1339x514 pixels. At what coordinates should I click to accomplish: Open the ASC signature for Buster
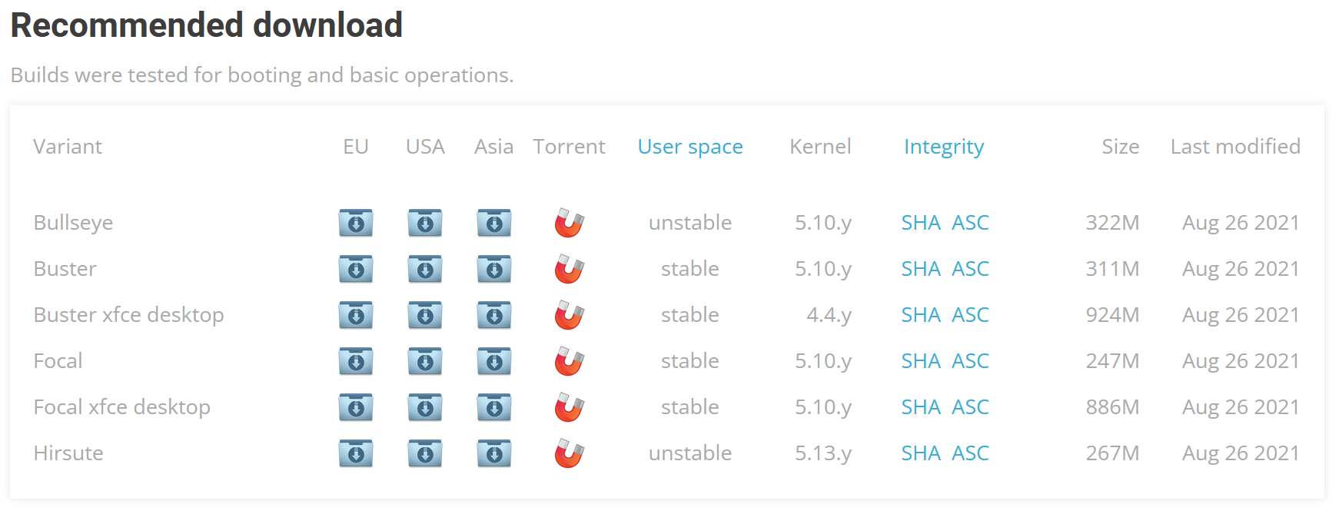coord(970,269)
